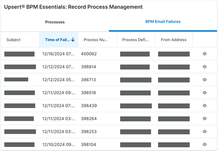
Task: Select process number 398264 cell
Action: 89,118
